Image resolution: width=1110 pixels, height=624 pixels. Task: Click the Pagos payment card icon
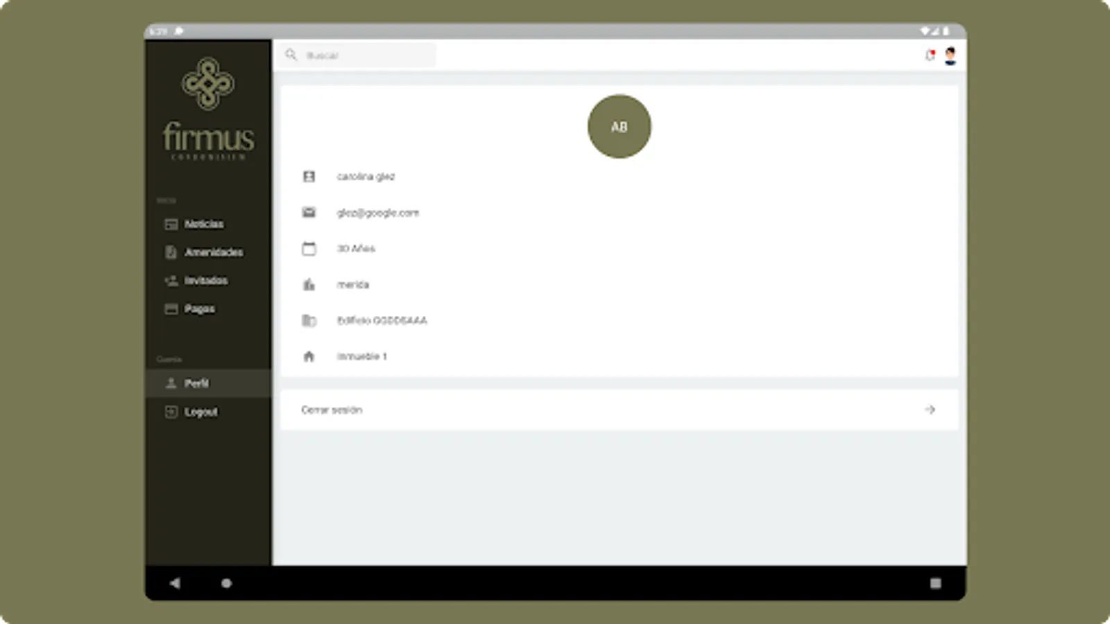click(x=171, y=309)
